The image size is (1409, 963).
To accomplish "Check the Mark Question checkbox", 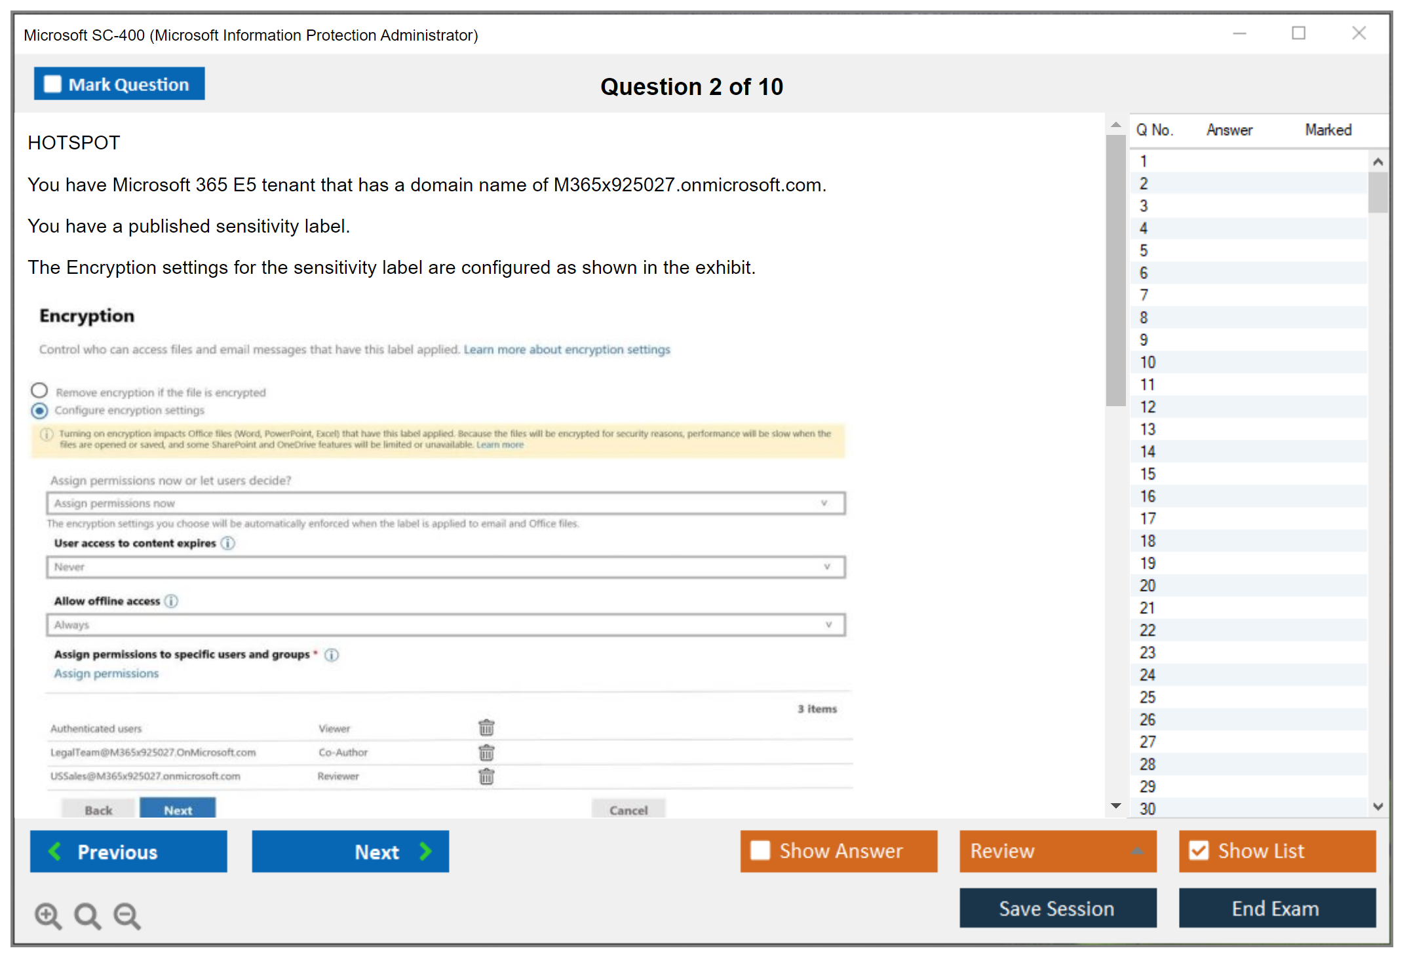I will tap(52, 85).
